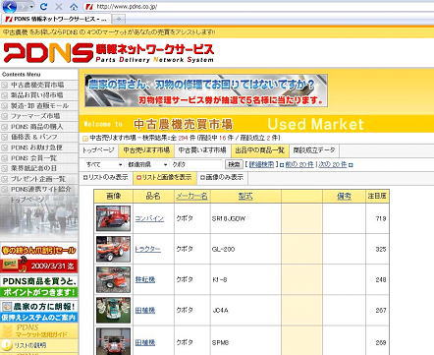Expand the すべて category dropdown

[x=104, y=164]
